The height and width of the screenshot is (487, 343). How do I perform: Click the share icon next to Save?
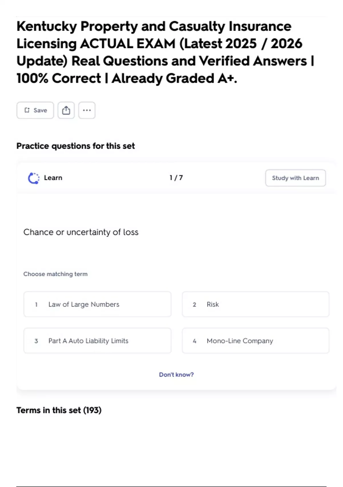coord(66,110)
